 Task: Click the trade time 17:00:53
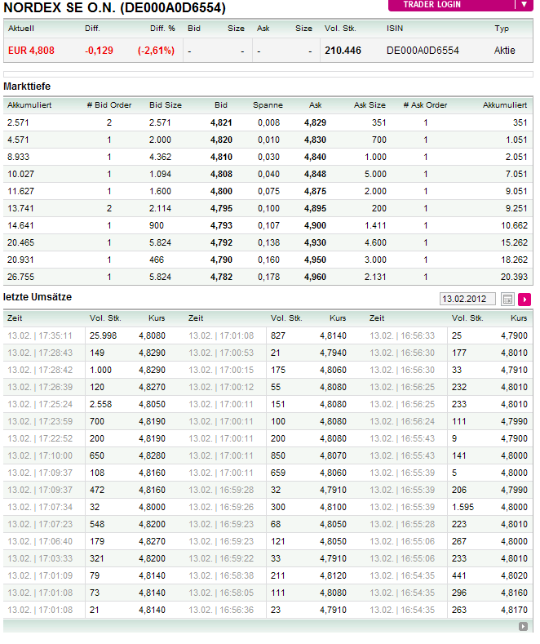(237, 353)
